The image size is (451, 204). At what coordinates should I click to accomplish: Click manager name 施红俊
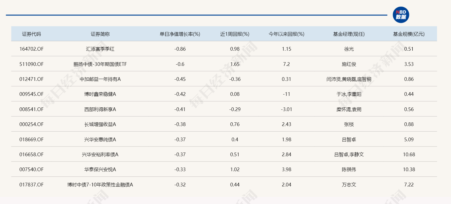click(x=349, y=64)
